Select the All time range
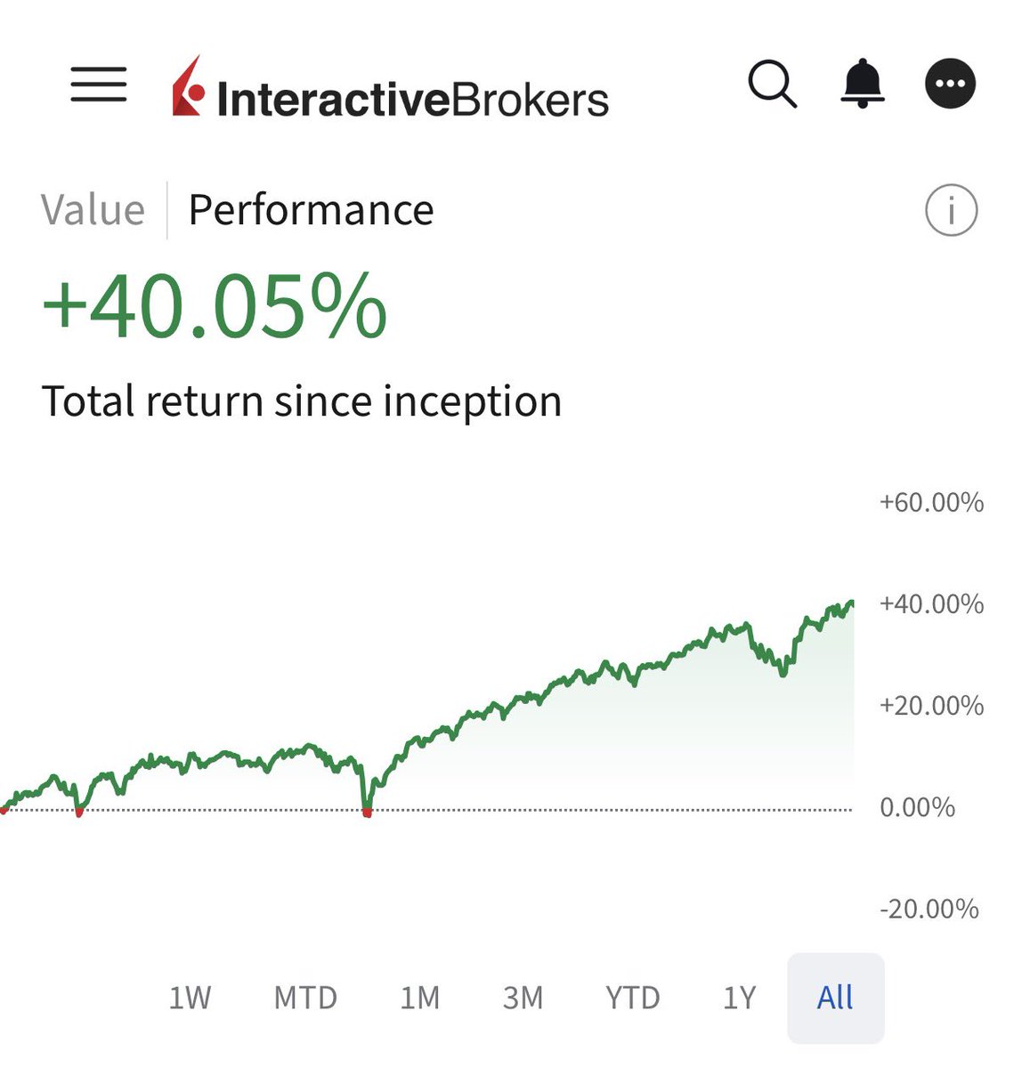 (835, 998)
